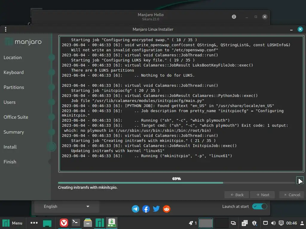Open the Telegram link in Manjaro Hello

tap(135, 209)
